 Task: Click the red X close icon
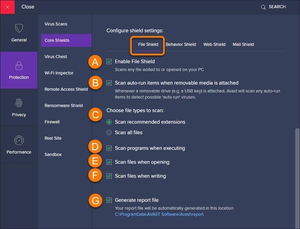click(7, 7)
